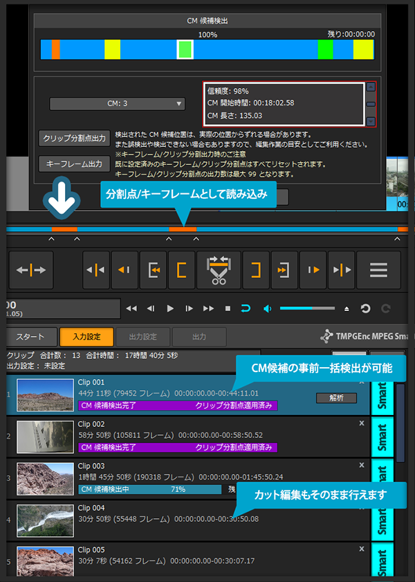Click the 解析 button on Clip 001
Image resolution: width=415 pixels, height=582 pixels.
(336, 398)
